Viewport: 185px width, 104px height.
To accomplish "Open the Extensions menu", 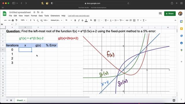I will click(55, 16).
